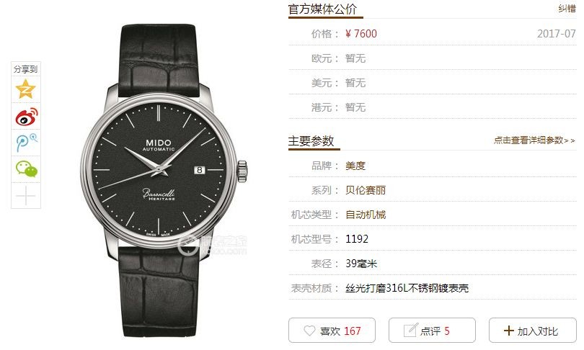The width and height of the screenshot is (584, 350).
Task: Click the 点评 5 button
Action: [x=432, y=331]
